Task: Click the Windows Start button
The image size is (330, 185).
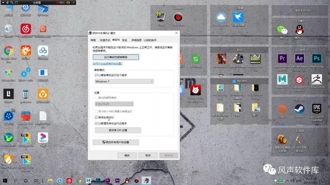Action: pos(5,180)
